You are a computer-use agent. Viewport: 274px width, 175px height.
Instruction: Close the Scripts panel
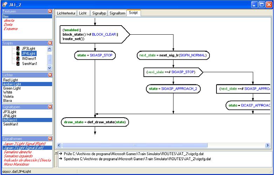(50, 43)
